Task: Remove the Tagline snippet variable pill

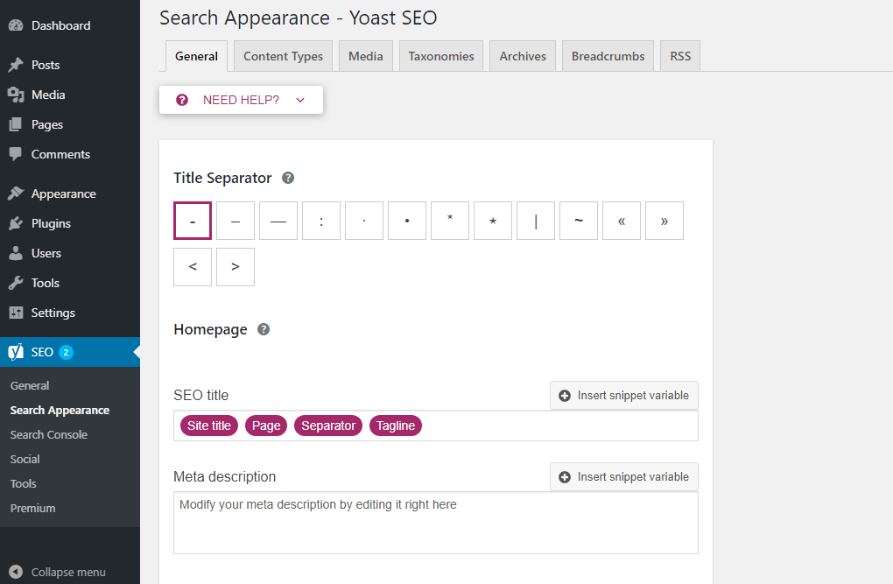Action: [395, 426]
